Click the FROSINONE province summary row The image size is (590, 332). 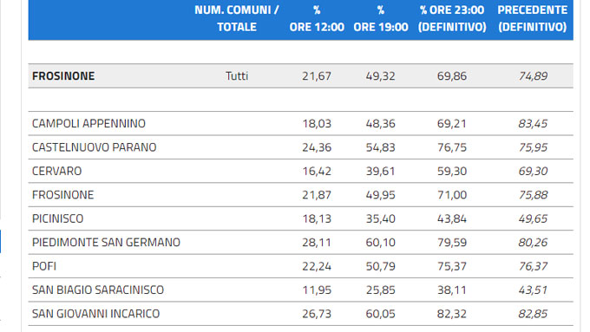301,76
